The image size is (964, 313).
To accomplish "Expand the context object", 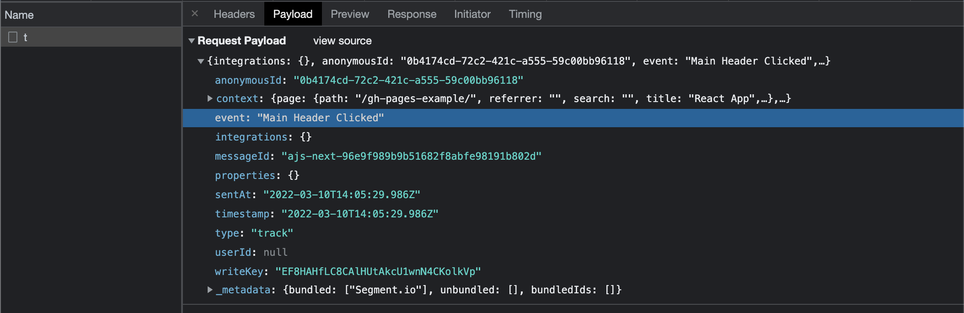I will click(x=210, y=98).
